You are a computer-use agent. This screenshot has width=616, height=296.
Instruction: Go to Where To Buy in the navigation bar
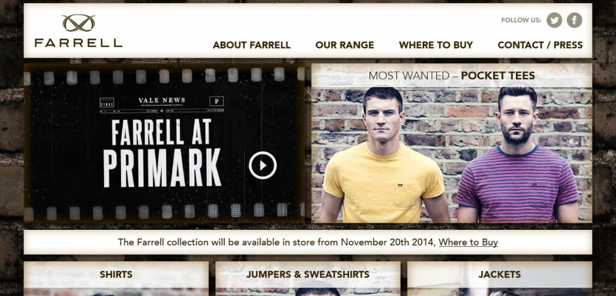click(436, 45)
